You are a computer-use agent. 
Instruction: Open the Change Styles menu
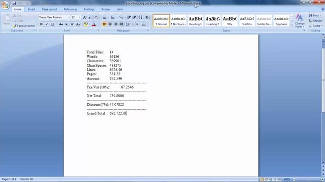click(x=300, y=21)
